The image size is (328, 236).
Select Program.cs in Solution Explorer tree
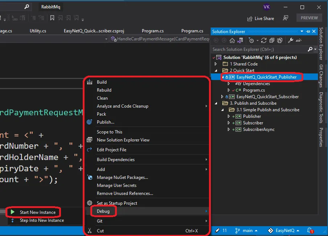pyautogui.click(x=254, y=90)
